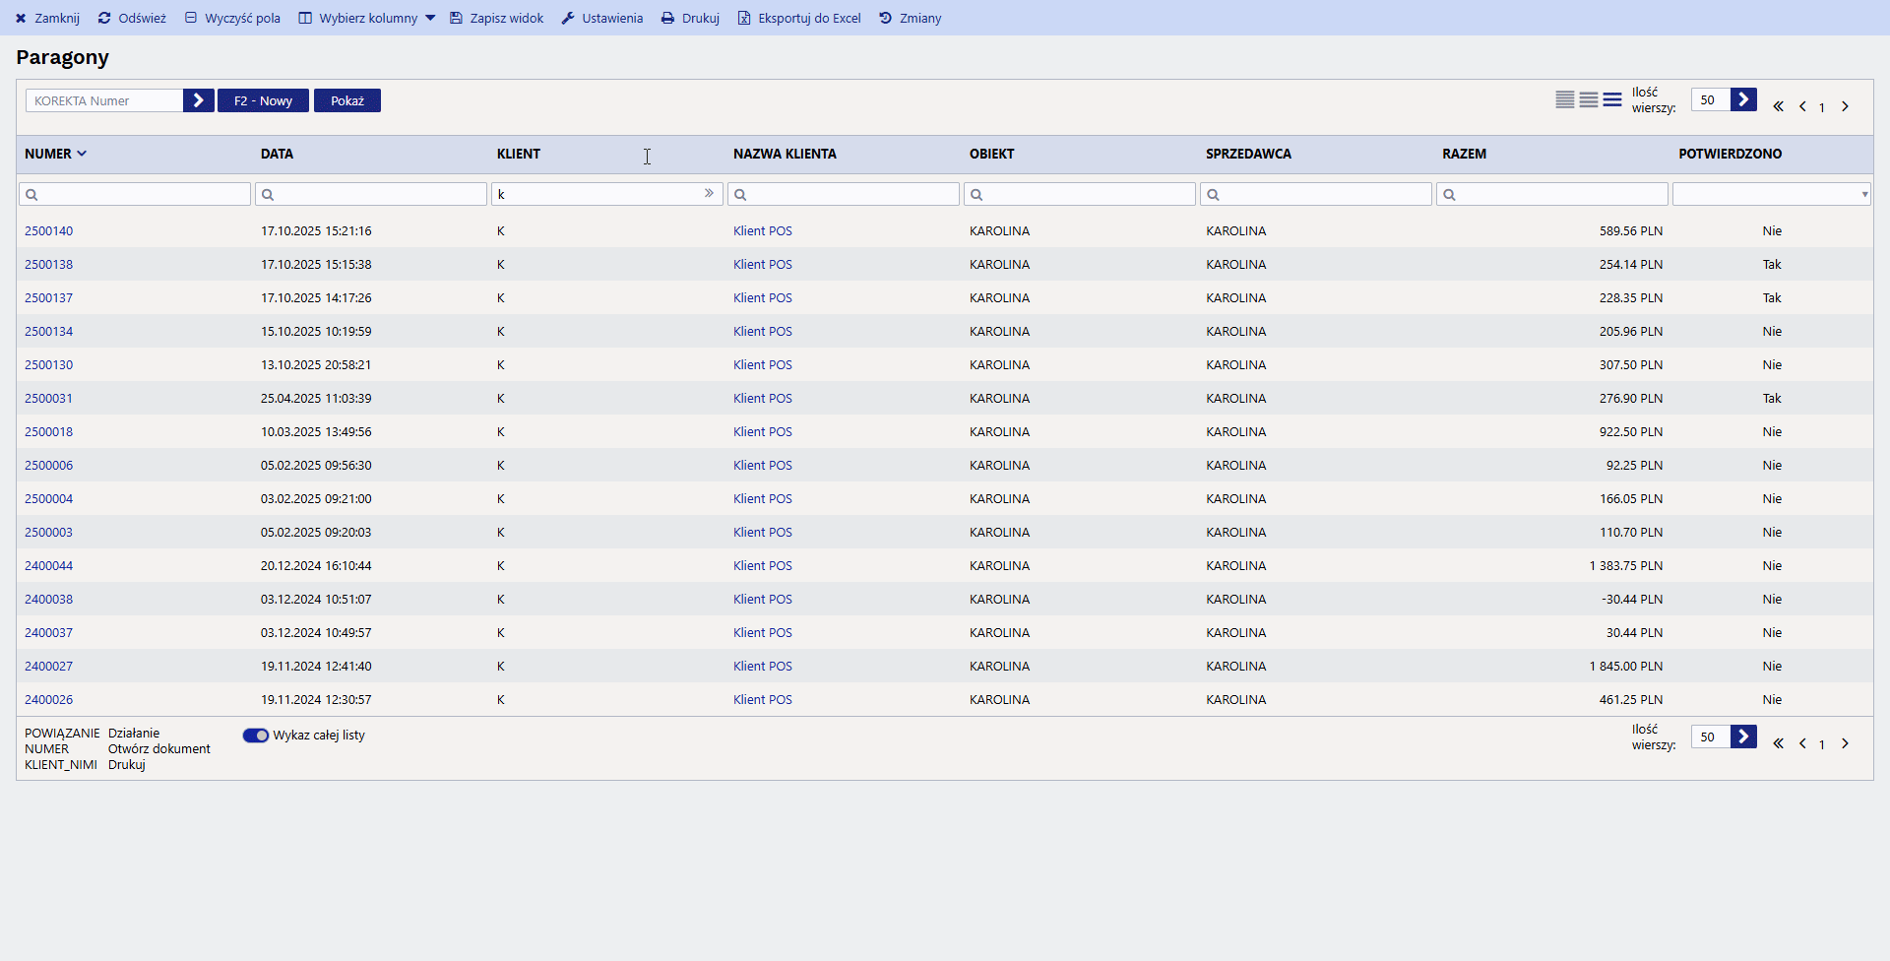Image resolution: width=1890 pixels, height=961 pixels.
Task: Select the most compact row density icon
Action: [x=1564, y=99]
